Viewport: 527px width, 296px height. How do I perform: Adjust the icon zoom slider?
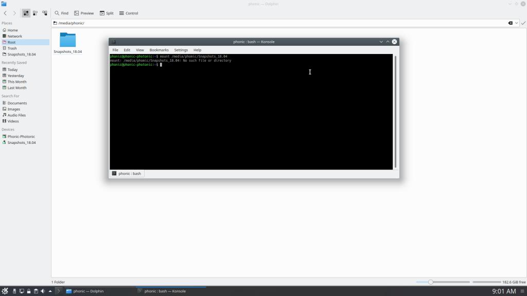pyautogui.click(x=431, y=282)
